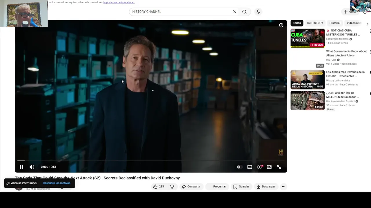Screen dimensions: 371x208
Task: Click the 0:00 / 10:54 time display
Action: (x=48, y=167)
